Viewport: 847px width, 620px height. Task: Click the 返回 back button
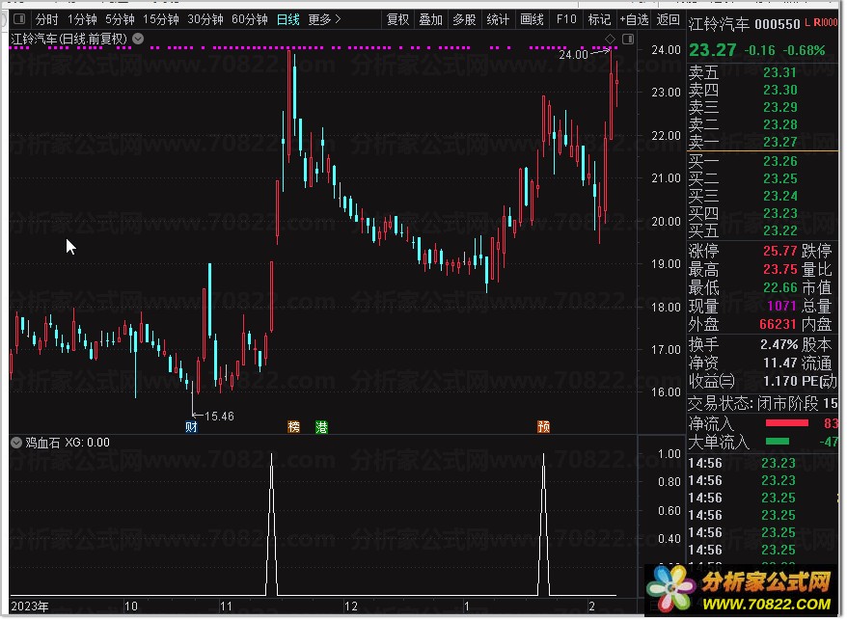coord(669,20)
